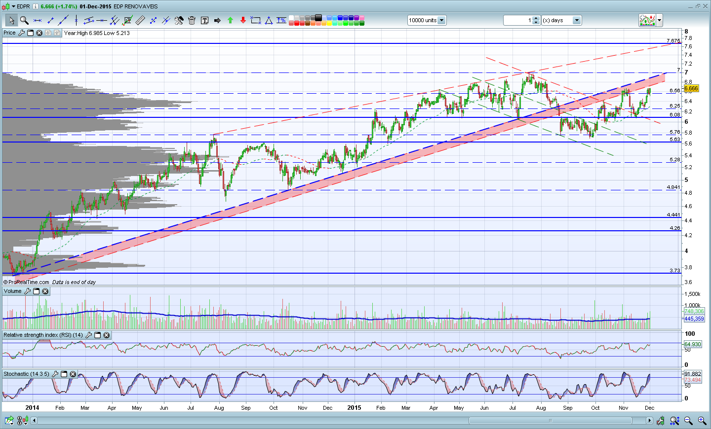Screen dimensions: 711x429
Task: Click the Price panel label
Action: [x=9, y=33]
